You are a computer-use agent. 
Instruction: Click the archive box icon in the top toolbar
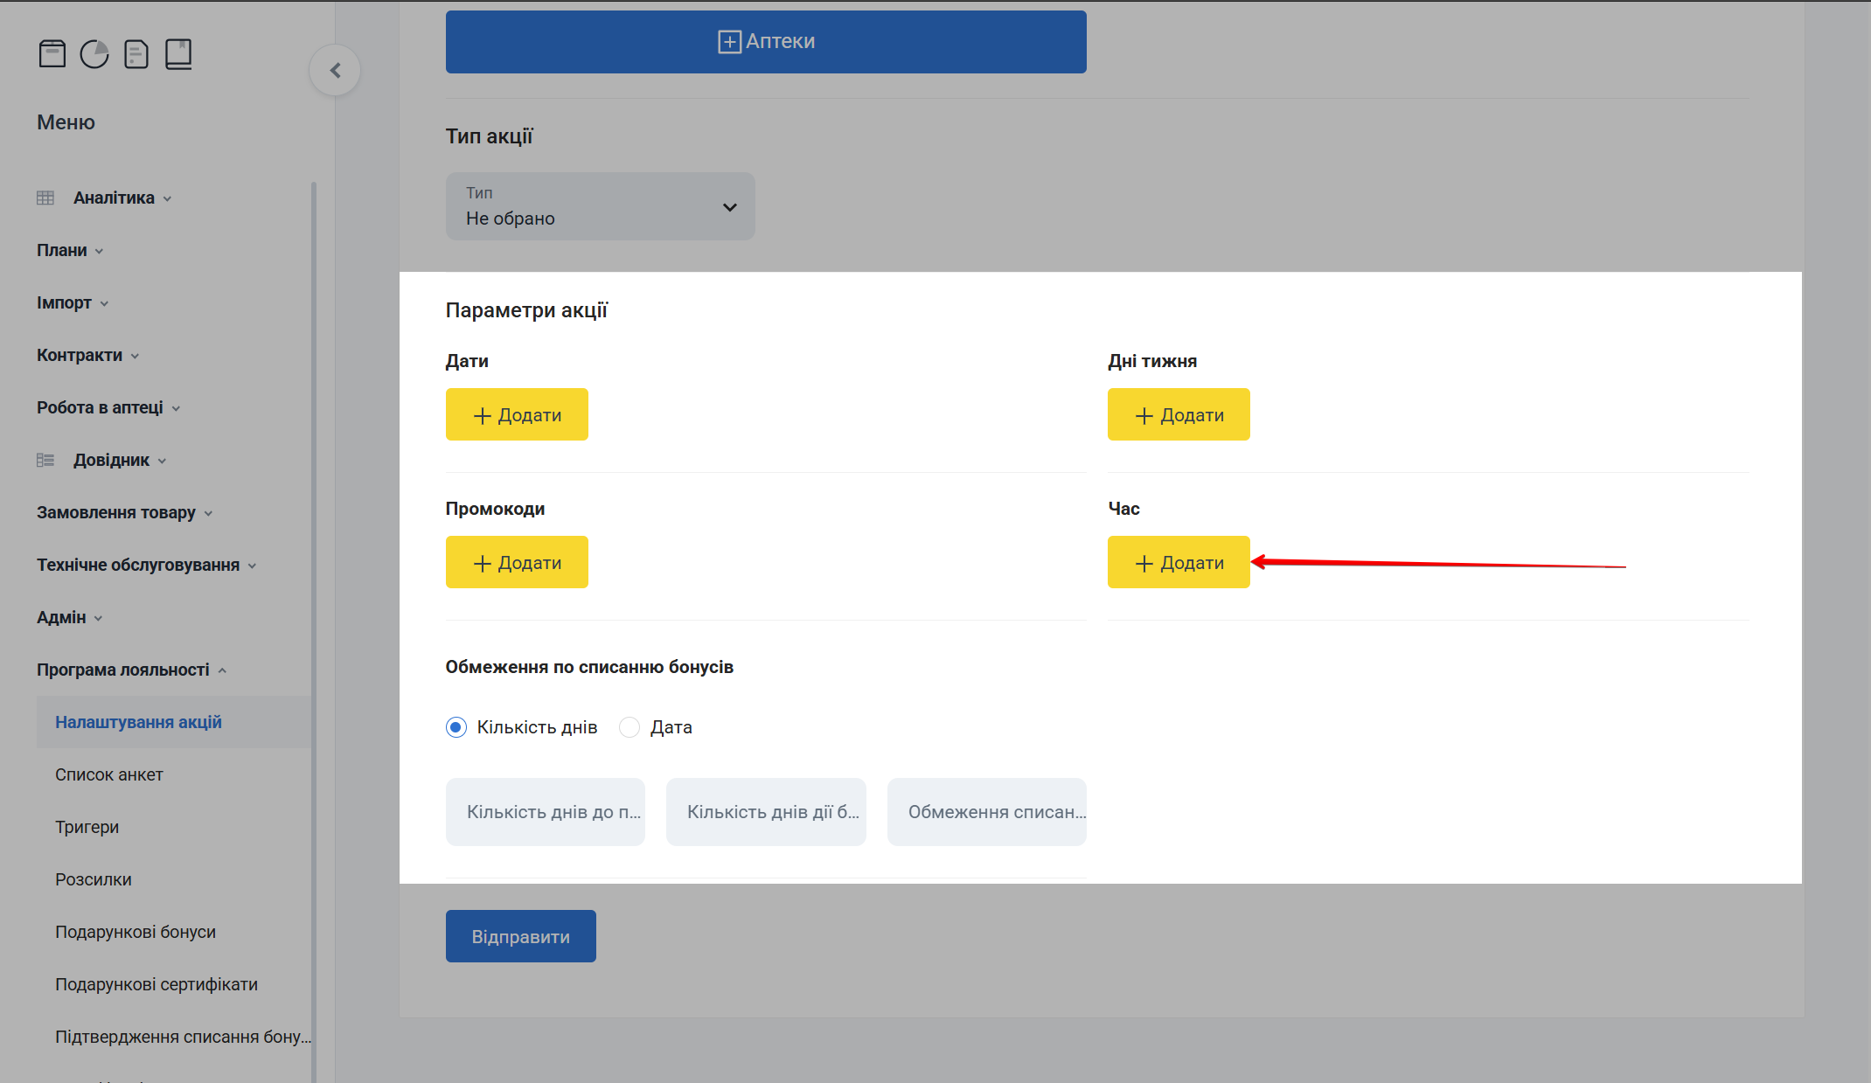(x=52, y=53)
